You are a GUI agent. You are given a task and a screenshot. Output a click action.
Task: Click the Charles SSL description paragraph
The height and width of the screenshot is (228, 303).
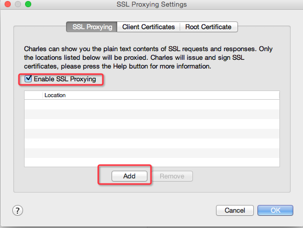point(148,58)
